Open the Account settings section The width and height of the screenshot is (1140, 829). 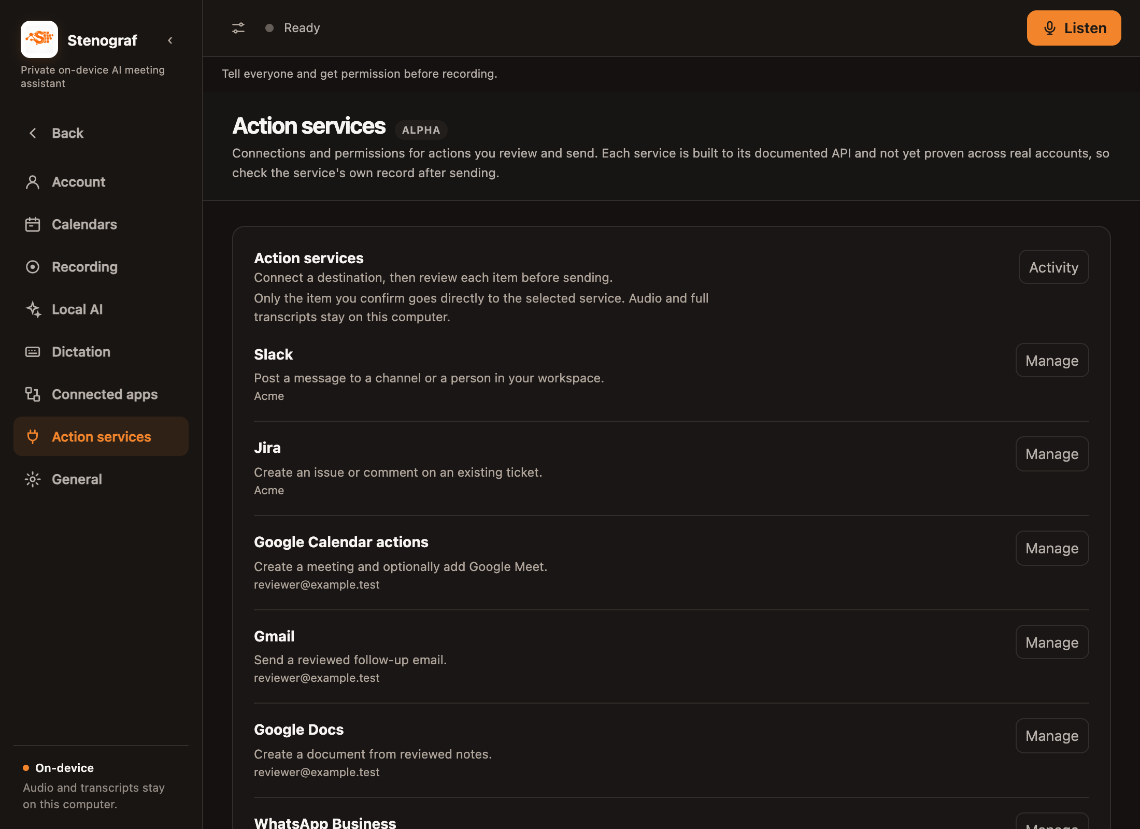pyautogui.click(x=101, y=182)
